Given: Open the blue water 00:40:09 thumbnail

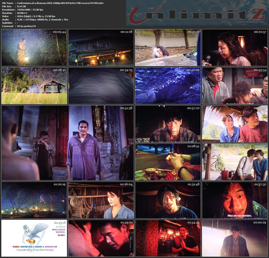Looking at the screenshot, I should [x=168, y=86].
